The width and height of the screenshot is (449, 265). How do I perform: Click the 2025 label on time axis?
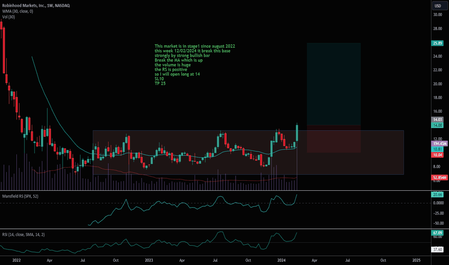point(416,260)
